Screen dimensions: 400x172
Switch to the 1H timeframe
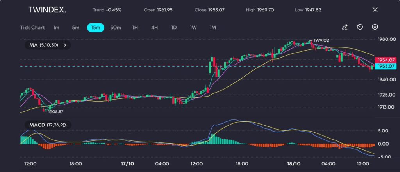[x=135, y=28]
